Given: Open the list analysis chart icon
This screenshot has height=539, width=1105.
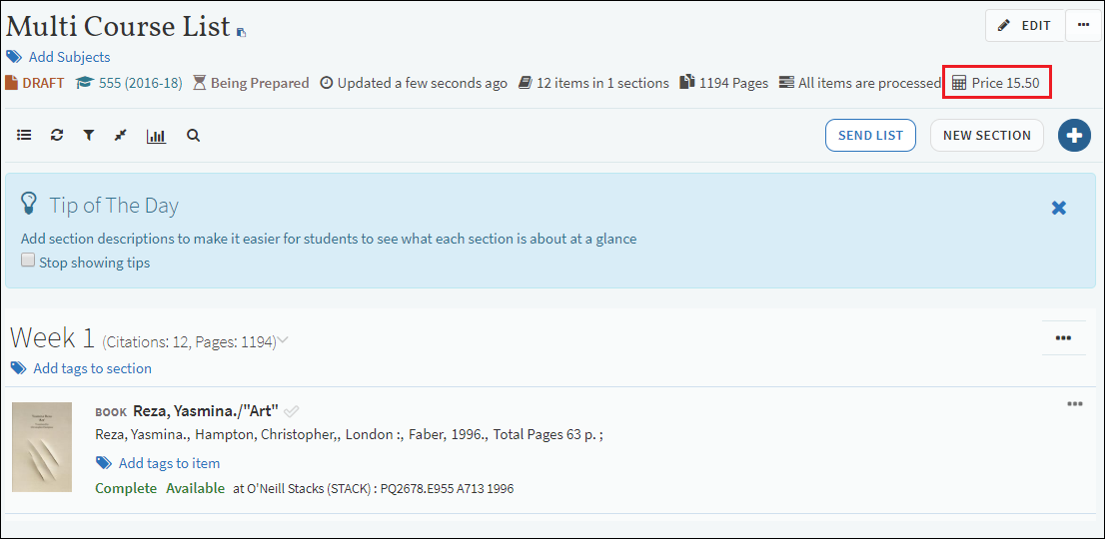Looking at the screenshot, I should [x=156, y=136].
